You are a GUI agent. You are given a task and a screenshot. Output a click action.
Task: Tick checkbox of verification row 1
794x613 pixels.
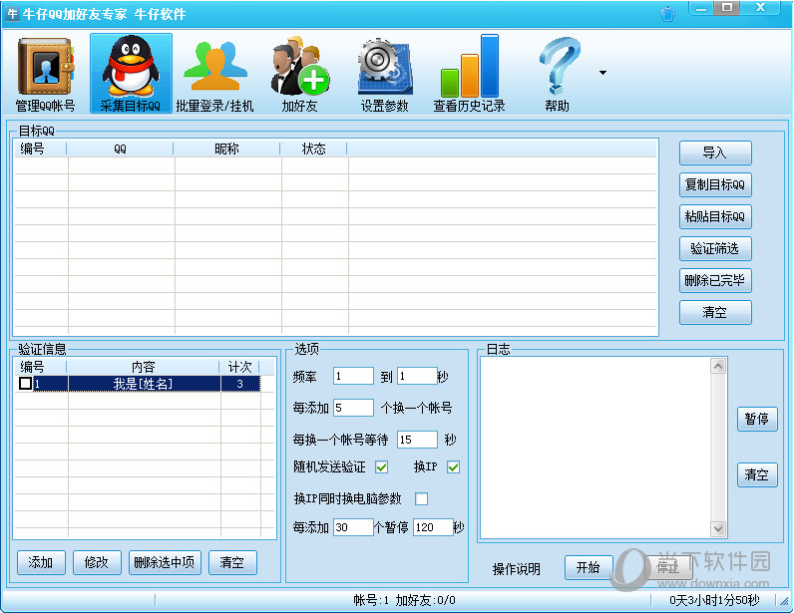coord(25,383)
